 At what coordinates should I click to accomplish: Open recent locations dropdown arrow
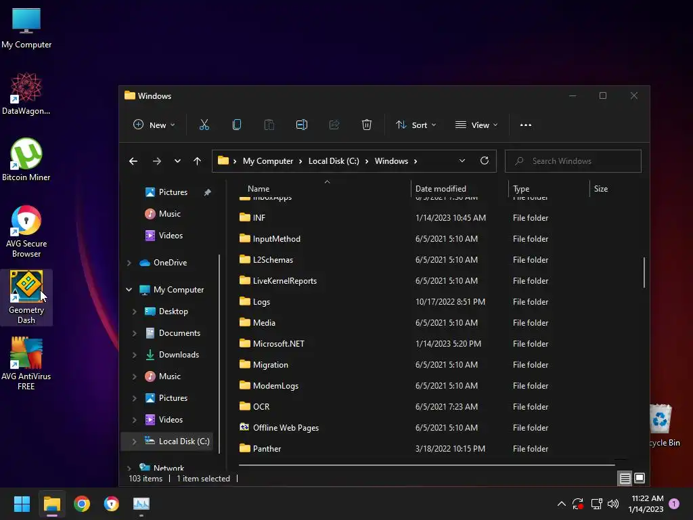point(177,161)
